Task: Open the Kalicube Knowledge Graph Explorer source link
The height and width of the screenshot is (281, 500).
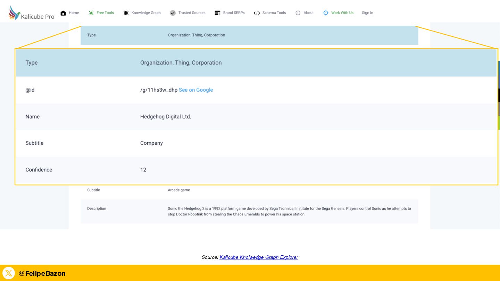Action: (259, 257)
